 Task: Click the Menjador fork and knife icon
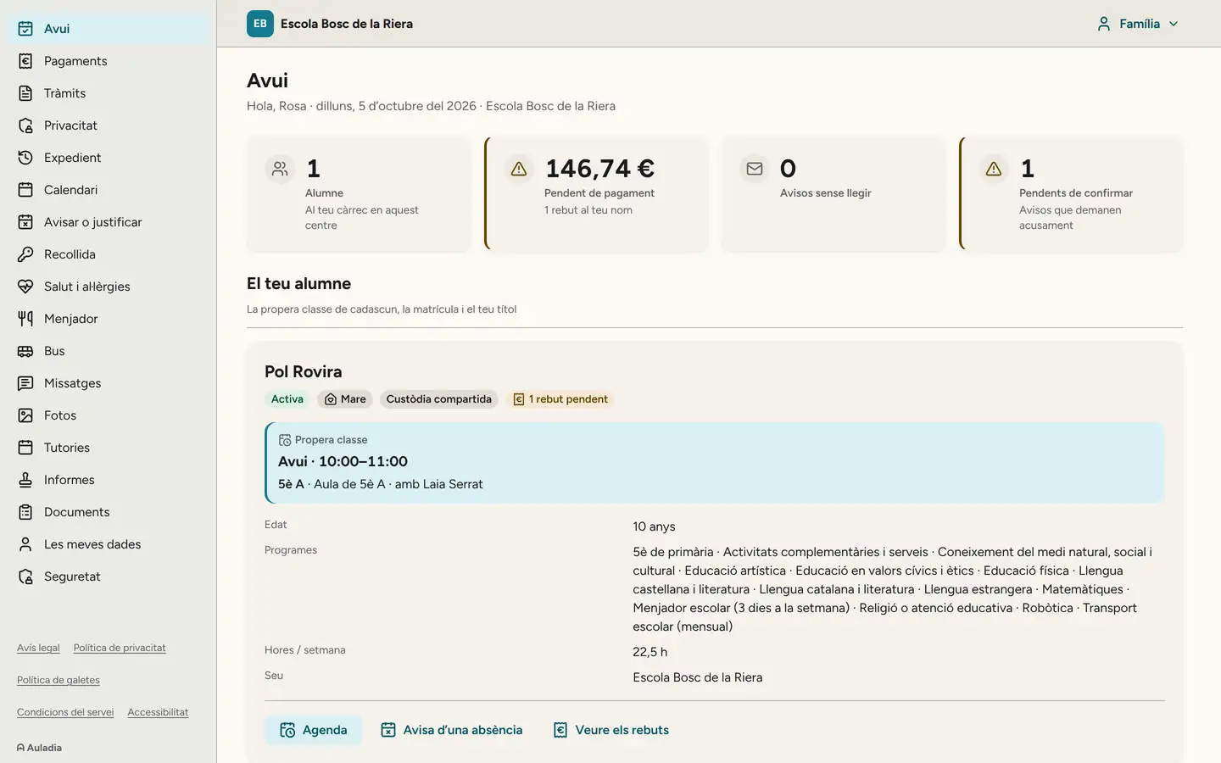25,319
